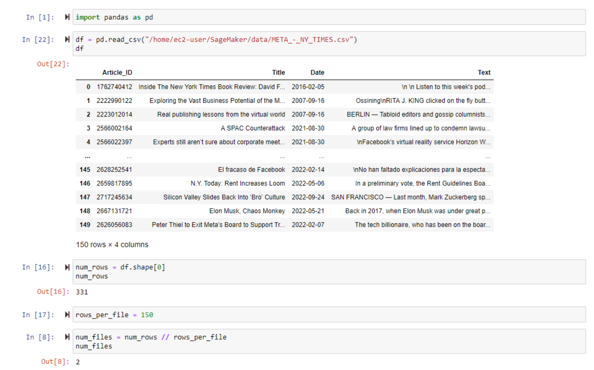Click the Out[16] output value 331
This screenshot has height=370, width=594.
pos(82,292)
